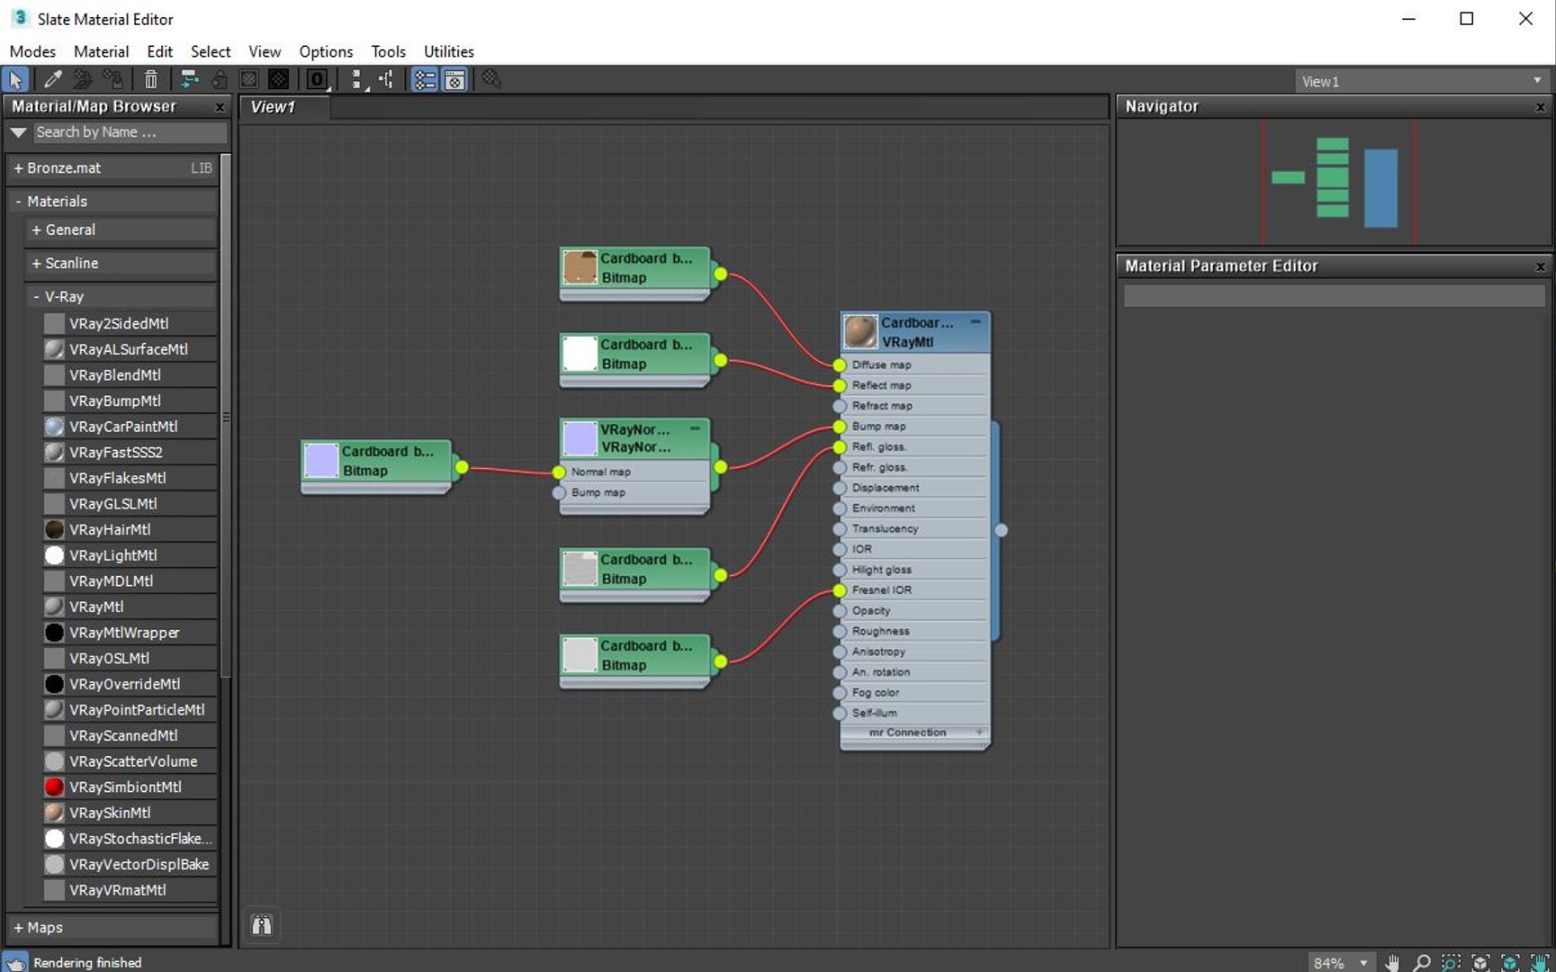The image size is (1556, 972).
Task: Click Pan to Selected teal hand icon
Action: (1539, 962)
